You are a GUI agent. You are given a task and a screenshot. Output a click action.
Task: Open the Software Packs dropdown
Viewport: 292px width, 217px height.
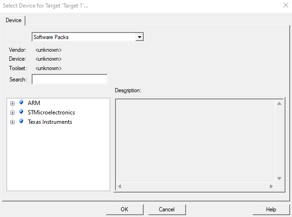pos(139,37)
